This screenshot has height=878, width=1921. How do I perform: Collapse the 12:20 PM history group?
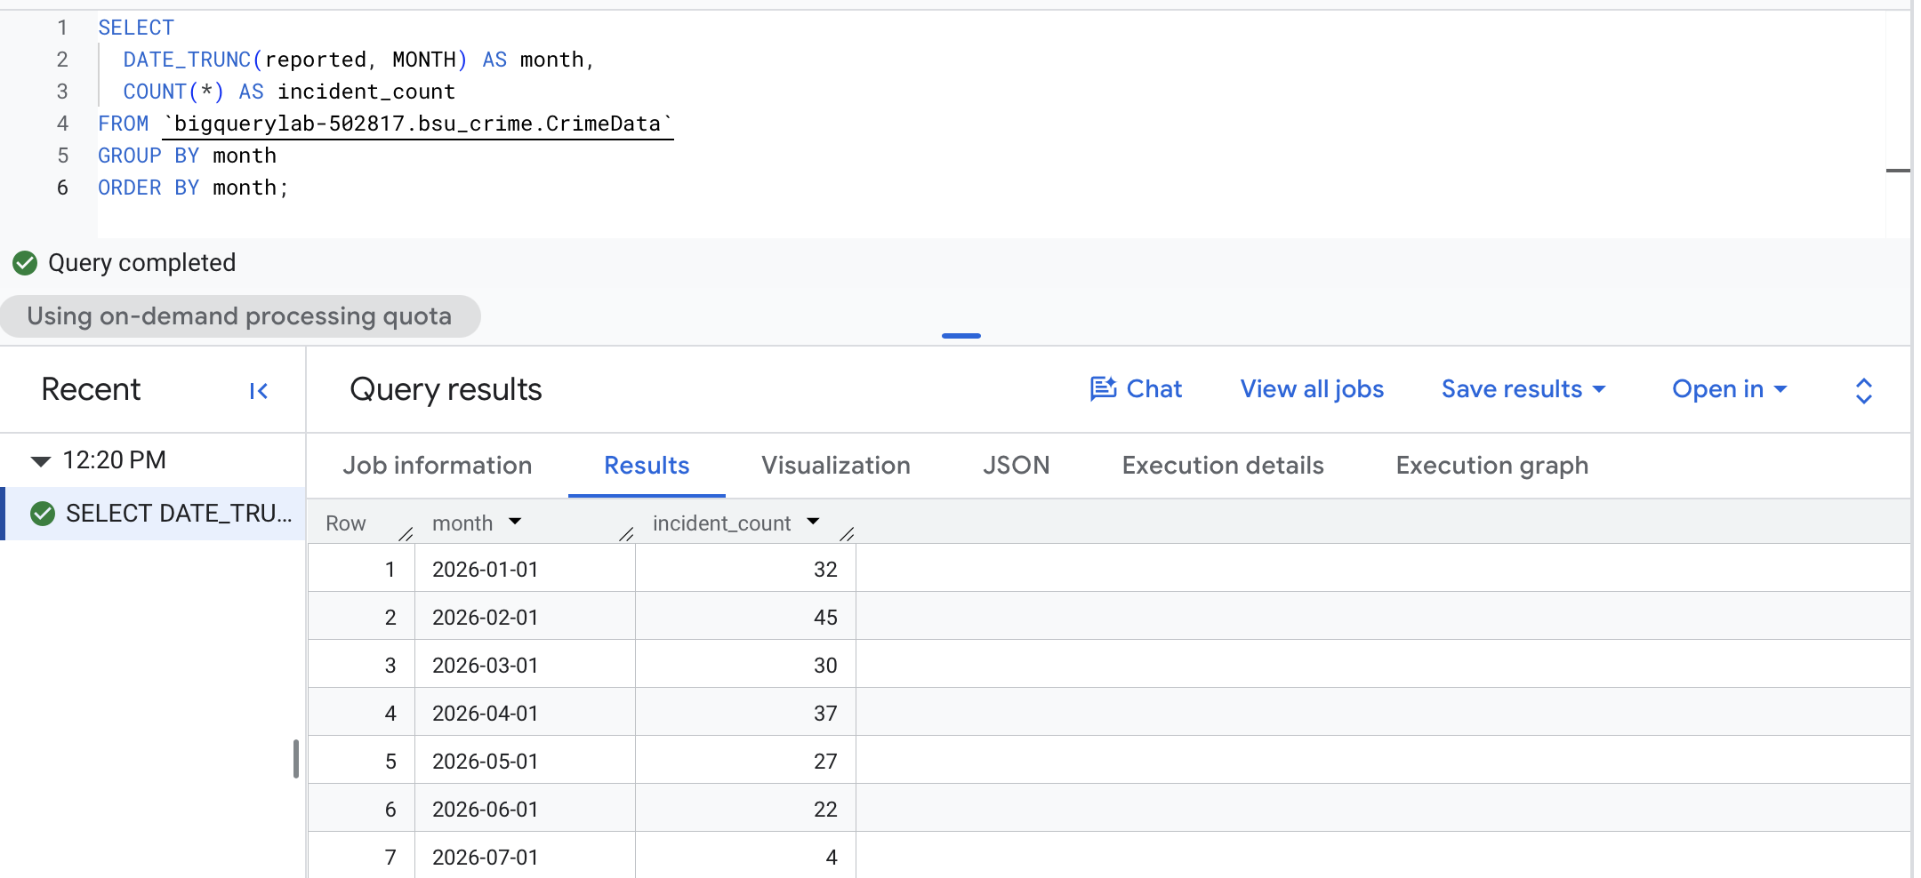pos(41,460)
